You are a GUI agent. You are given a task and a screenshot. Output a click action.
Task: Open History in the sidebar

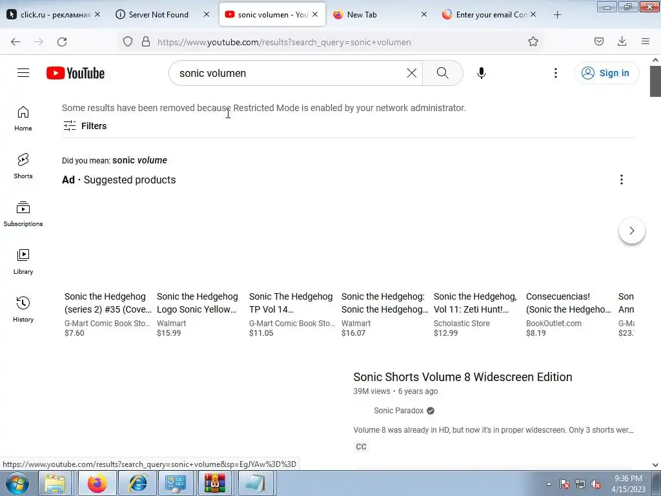pyautogui.click(x=23, y=309)
